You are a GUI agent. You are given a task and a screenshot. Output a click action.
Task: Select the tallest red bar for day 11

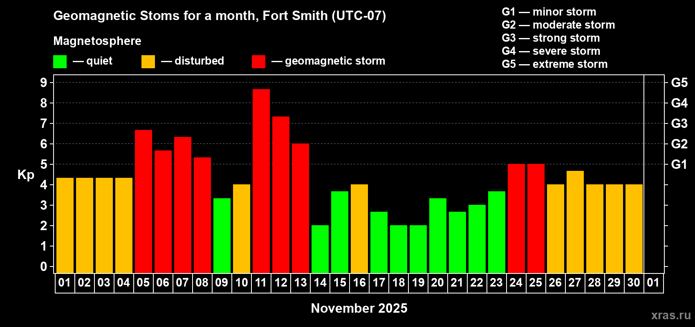coord(261,181)
